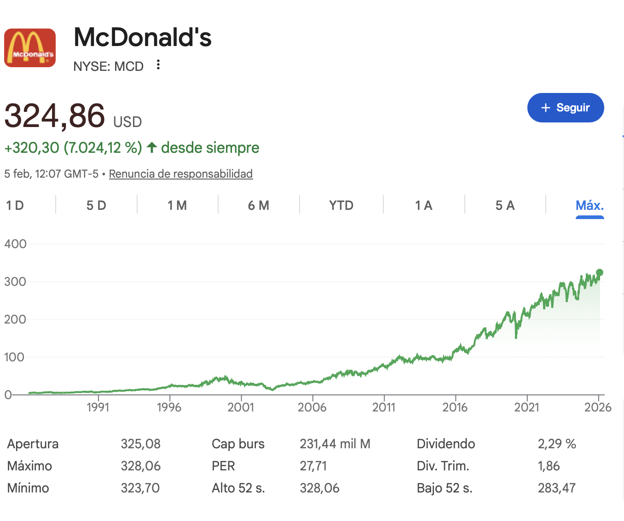Switch chart to 1 M range
The image size is (624, 521).
[177, 205]
